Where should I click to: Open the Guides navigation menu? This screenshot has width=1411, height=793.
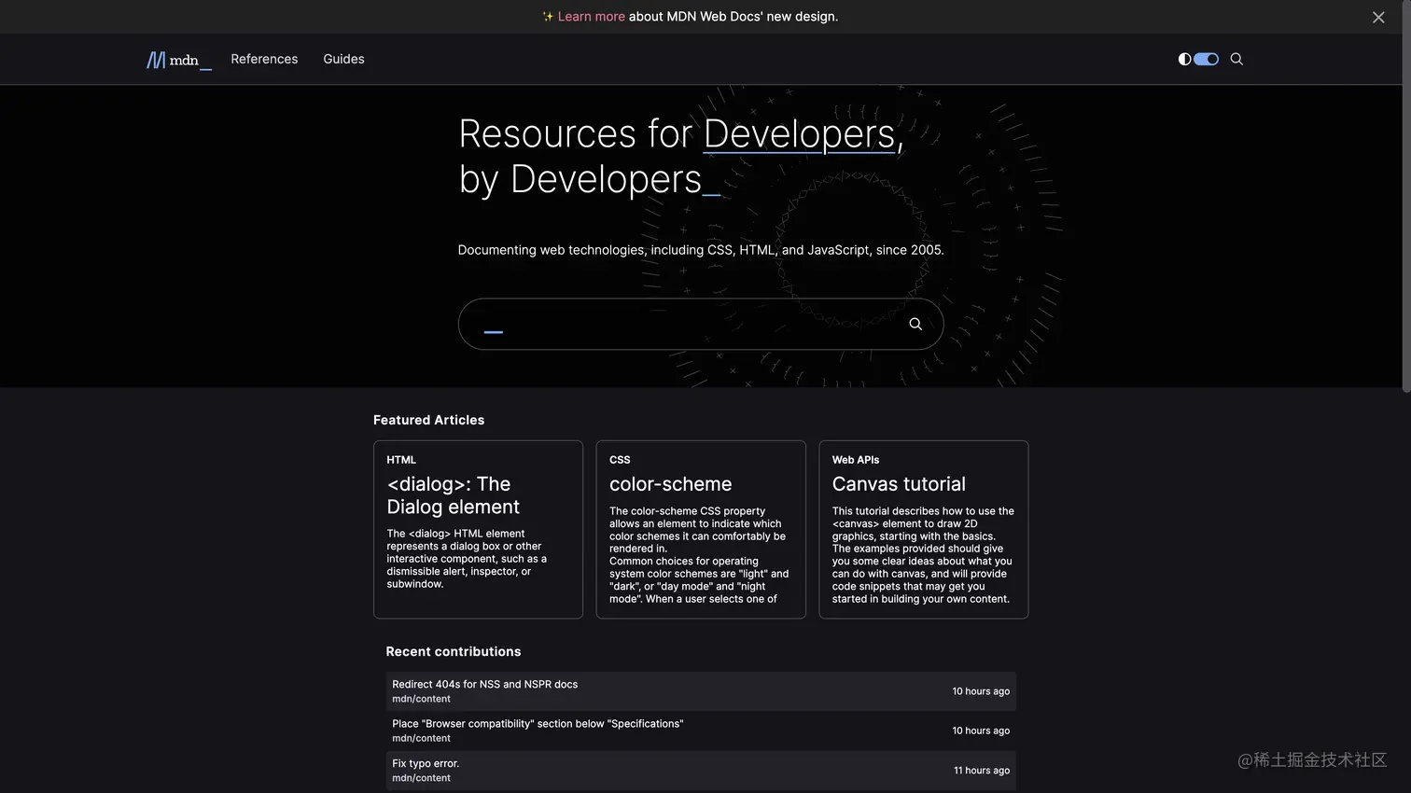tap(342, 59)
